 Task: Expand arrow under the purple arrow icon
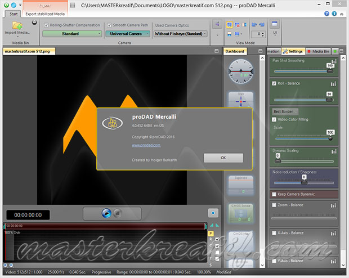[217, 35]
